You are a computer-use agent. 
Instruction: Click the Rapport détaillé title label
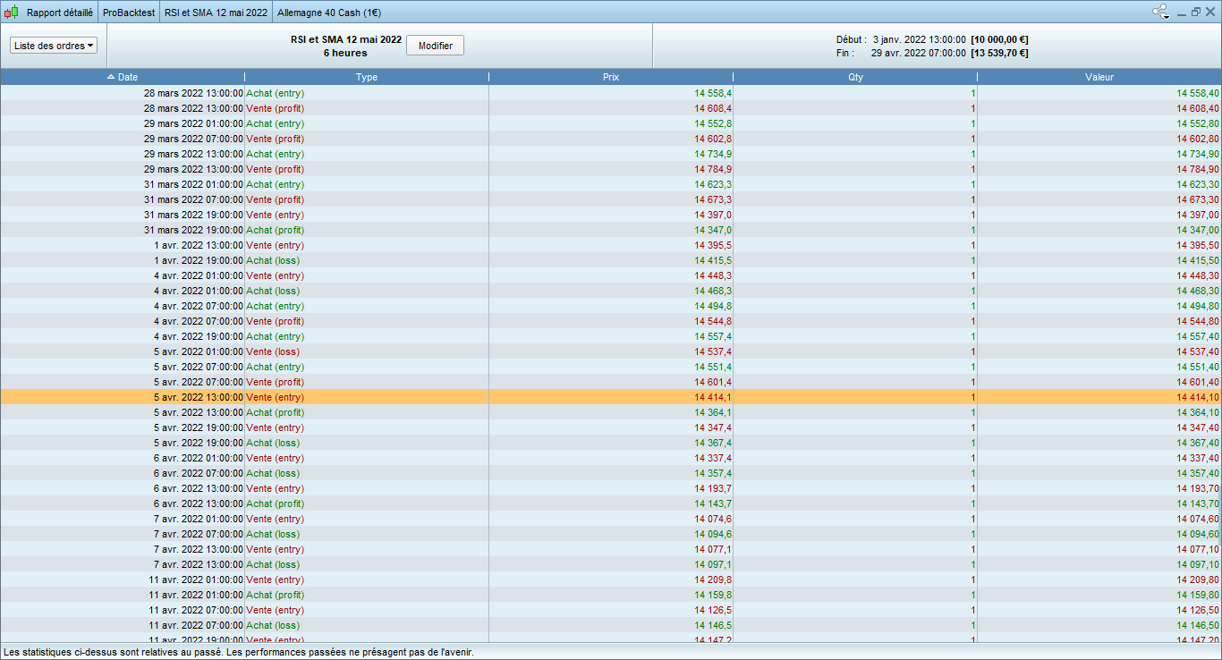(60, 13)
